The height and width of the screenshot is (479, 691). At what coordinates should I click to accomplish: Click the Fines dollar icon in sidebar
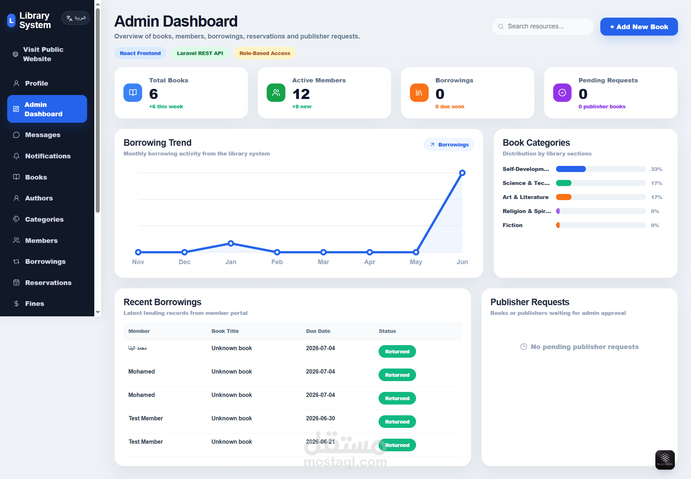(16, 303)
